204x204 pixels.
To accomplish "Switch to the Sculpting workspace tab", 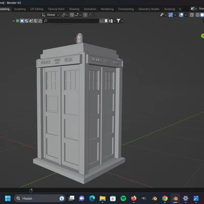I will pos(20,9).
